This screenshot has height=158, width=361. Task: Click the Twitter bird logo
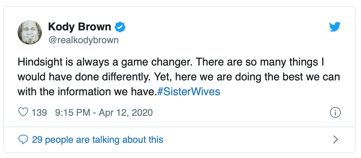[335, 27]
